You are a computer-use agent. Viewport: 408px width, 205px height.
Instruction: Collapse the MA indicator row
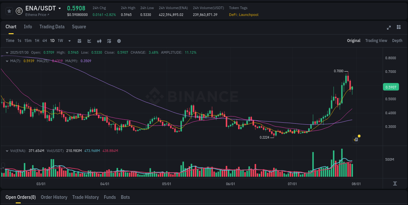tap(7, 61)
